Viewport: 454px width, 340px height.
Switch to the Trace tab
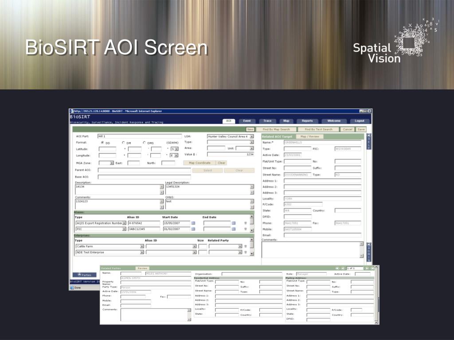pyautogui.click(x=267, y=121)
